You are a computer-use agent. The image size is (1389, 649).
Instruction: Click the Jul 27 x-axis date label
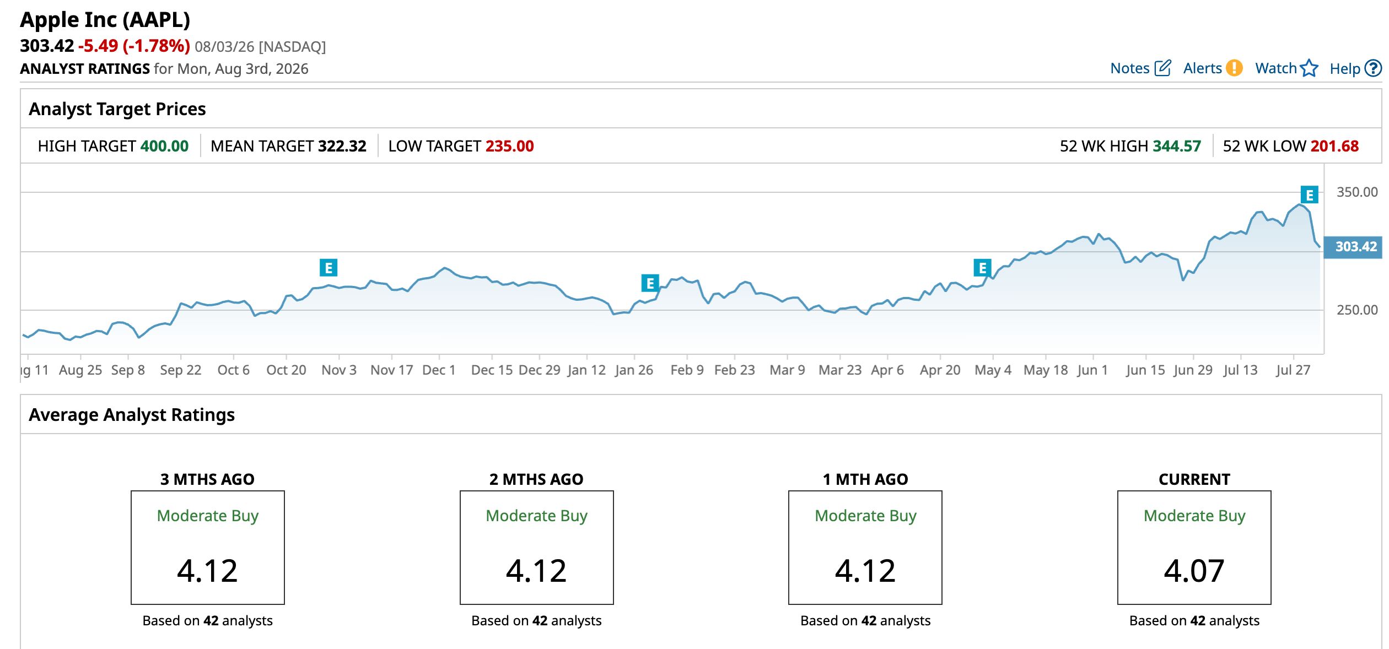tap(1293, 370)
